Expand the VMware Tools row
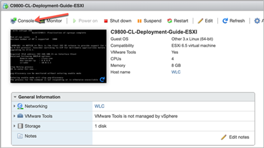Viewport: 264px width, 148px height. click(14, 116)
